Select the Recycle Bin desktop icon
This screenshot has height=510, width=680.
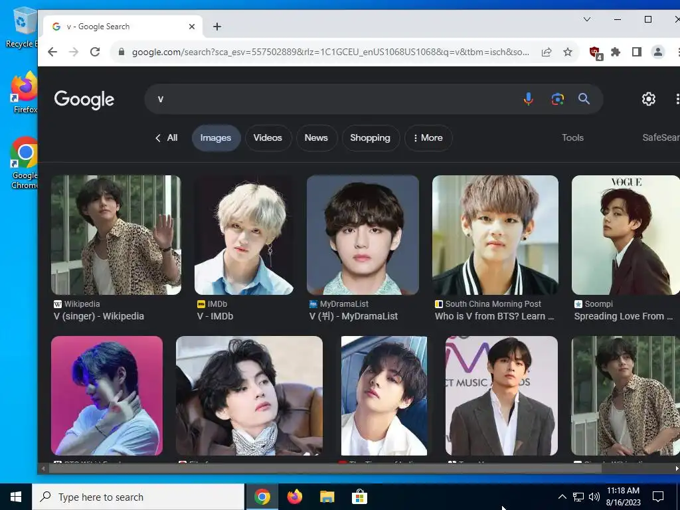[22, 27]
